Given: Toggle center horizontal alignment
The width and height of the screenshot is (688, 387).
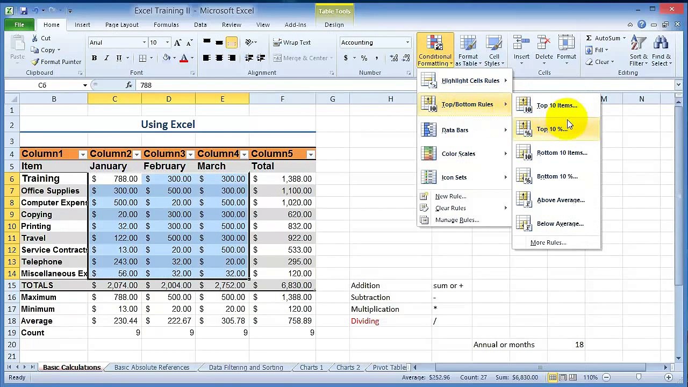Looking at the screenshot, I should (x=219, y=58).
